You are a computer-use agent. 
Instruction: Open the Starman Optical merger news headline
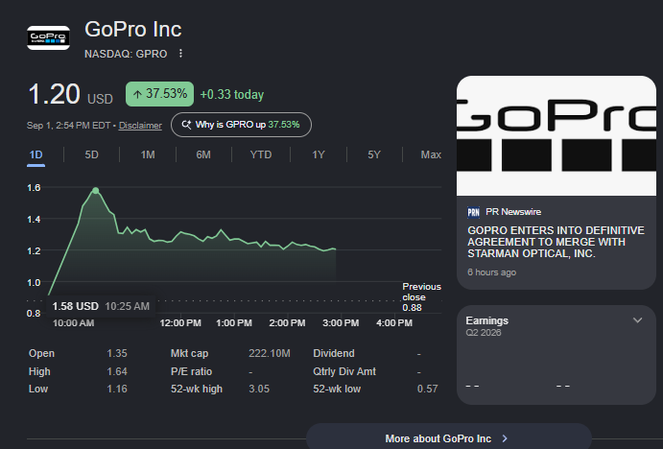pos(556,242)
